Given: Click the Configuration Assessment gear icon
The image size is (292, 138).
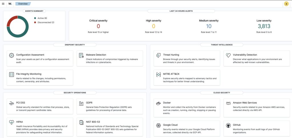Looking at the screenshot, I should point(11,55).
